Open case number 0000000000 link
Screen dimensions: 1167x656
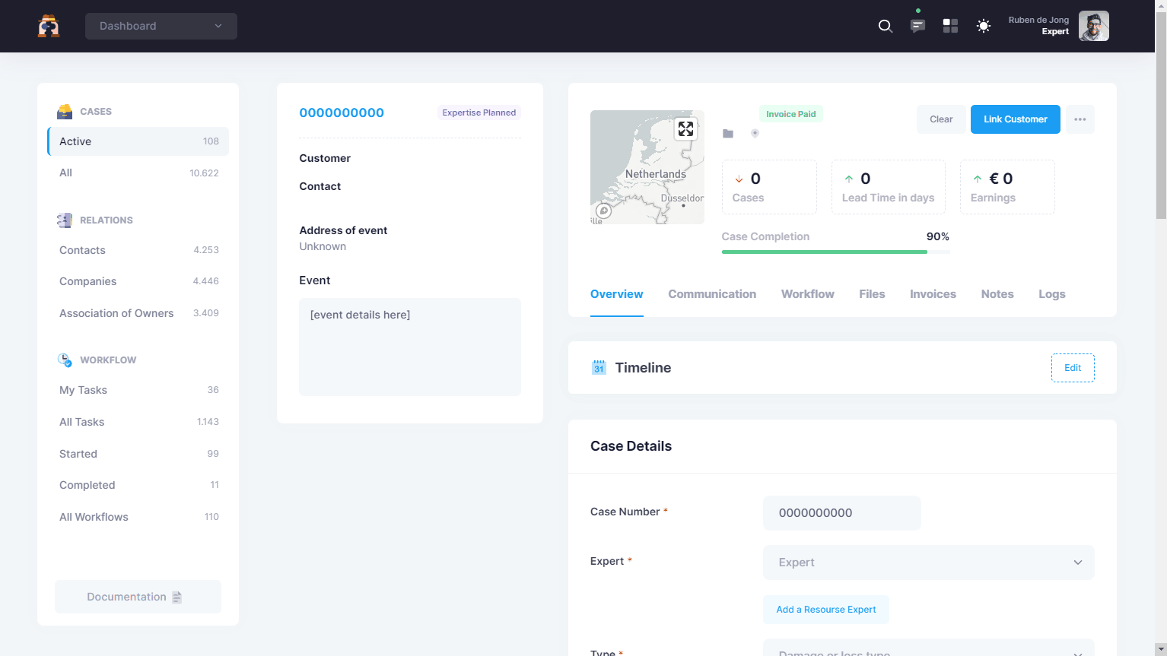(342, 113)
